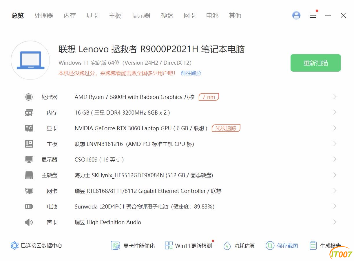Switch to the 其他 tab

[x=235, y=16]
